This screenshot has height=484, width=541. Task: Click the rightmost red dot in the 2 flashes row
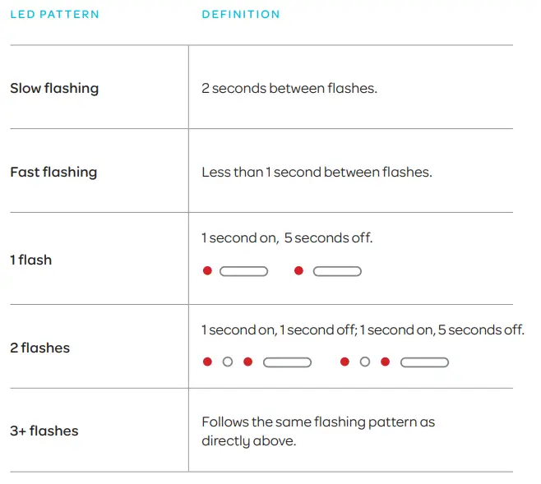tap(385, 362)
